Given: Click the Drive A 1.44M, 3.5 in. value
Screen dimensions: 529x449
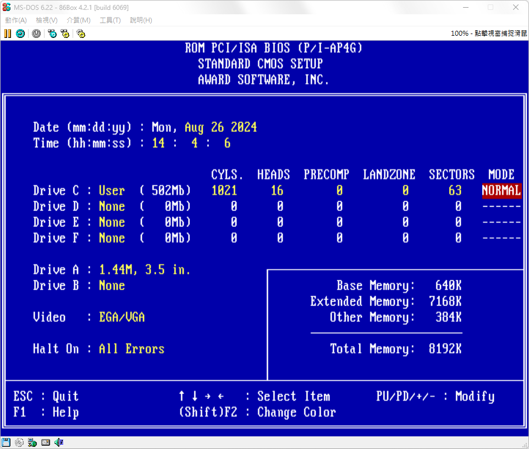Looking at the screenshot, I should 144,270.
